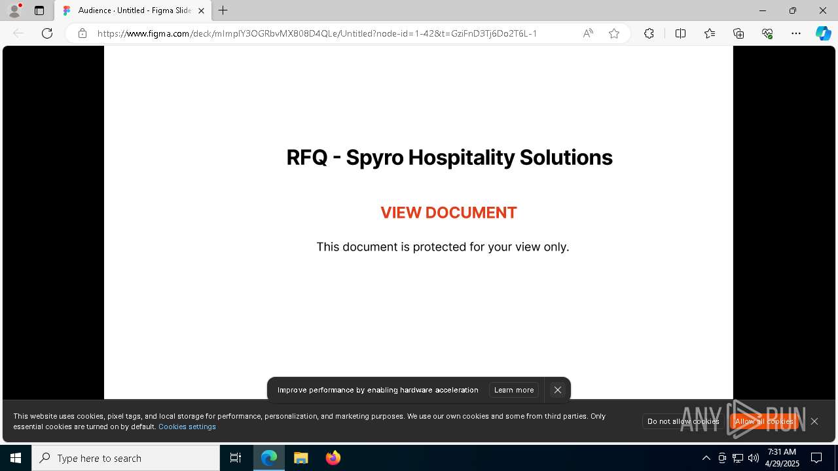This screenshot has width=838, height=471.
Task: Open Copilot sidebar icon
Action: [824, 33]
